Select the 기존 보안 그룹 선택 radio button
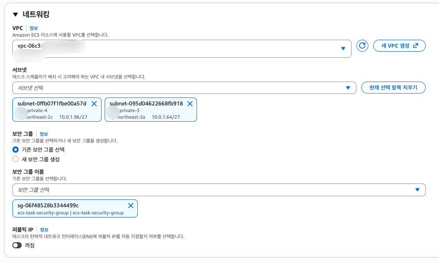 pos(16,150)
